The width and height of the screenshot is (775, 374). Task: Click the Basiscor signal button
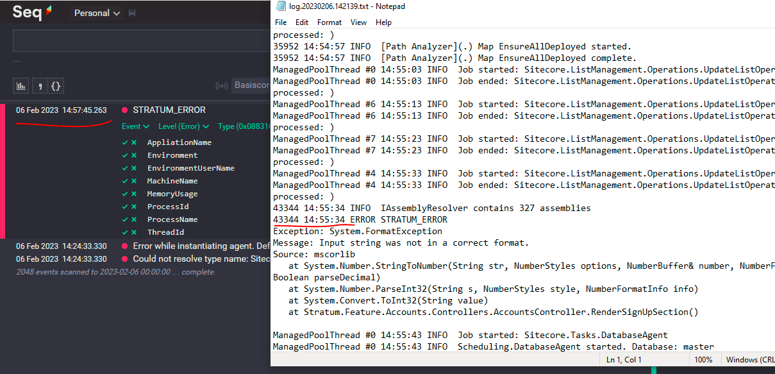point(251,85)
